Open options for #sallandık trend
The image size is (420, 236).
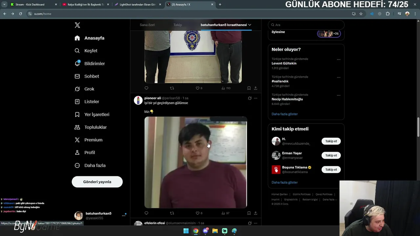339,78
